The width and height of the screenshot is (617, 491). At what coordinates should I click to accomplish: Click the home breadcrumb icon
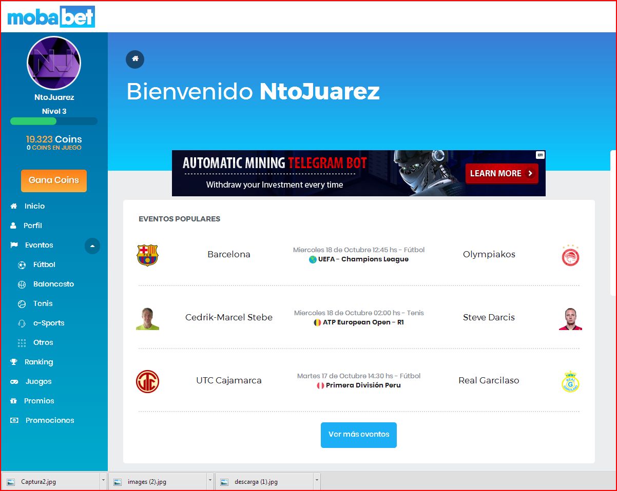click(135, 59)
